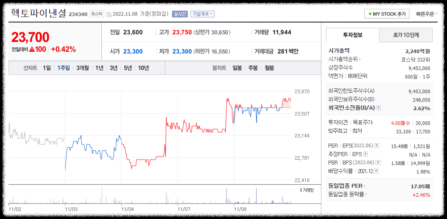Click the +2.46% industry change value

point(421,195)
